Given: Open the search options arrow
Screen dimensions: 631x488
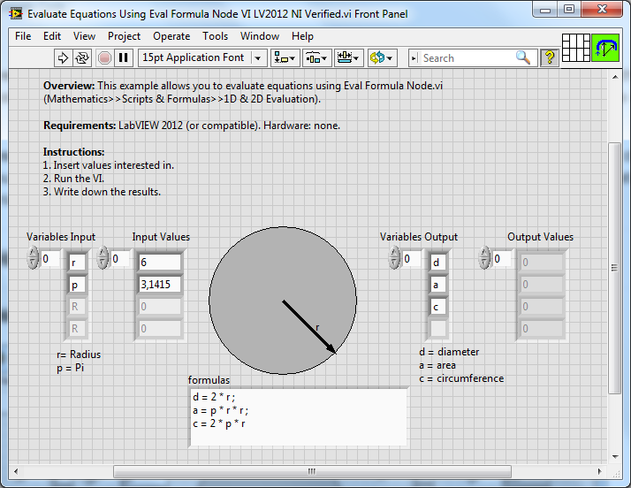Looking at the screenshot, I should (x=414, y=58).
